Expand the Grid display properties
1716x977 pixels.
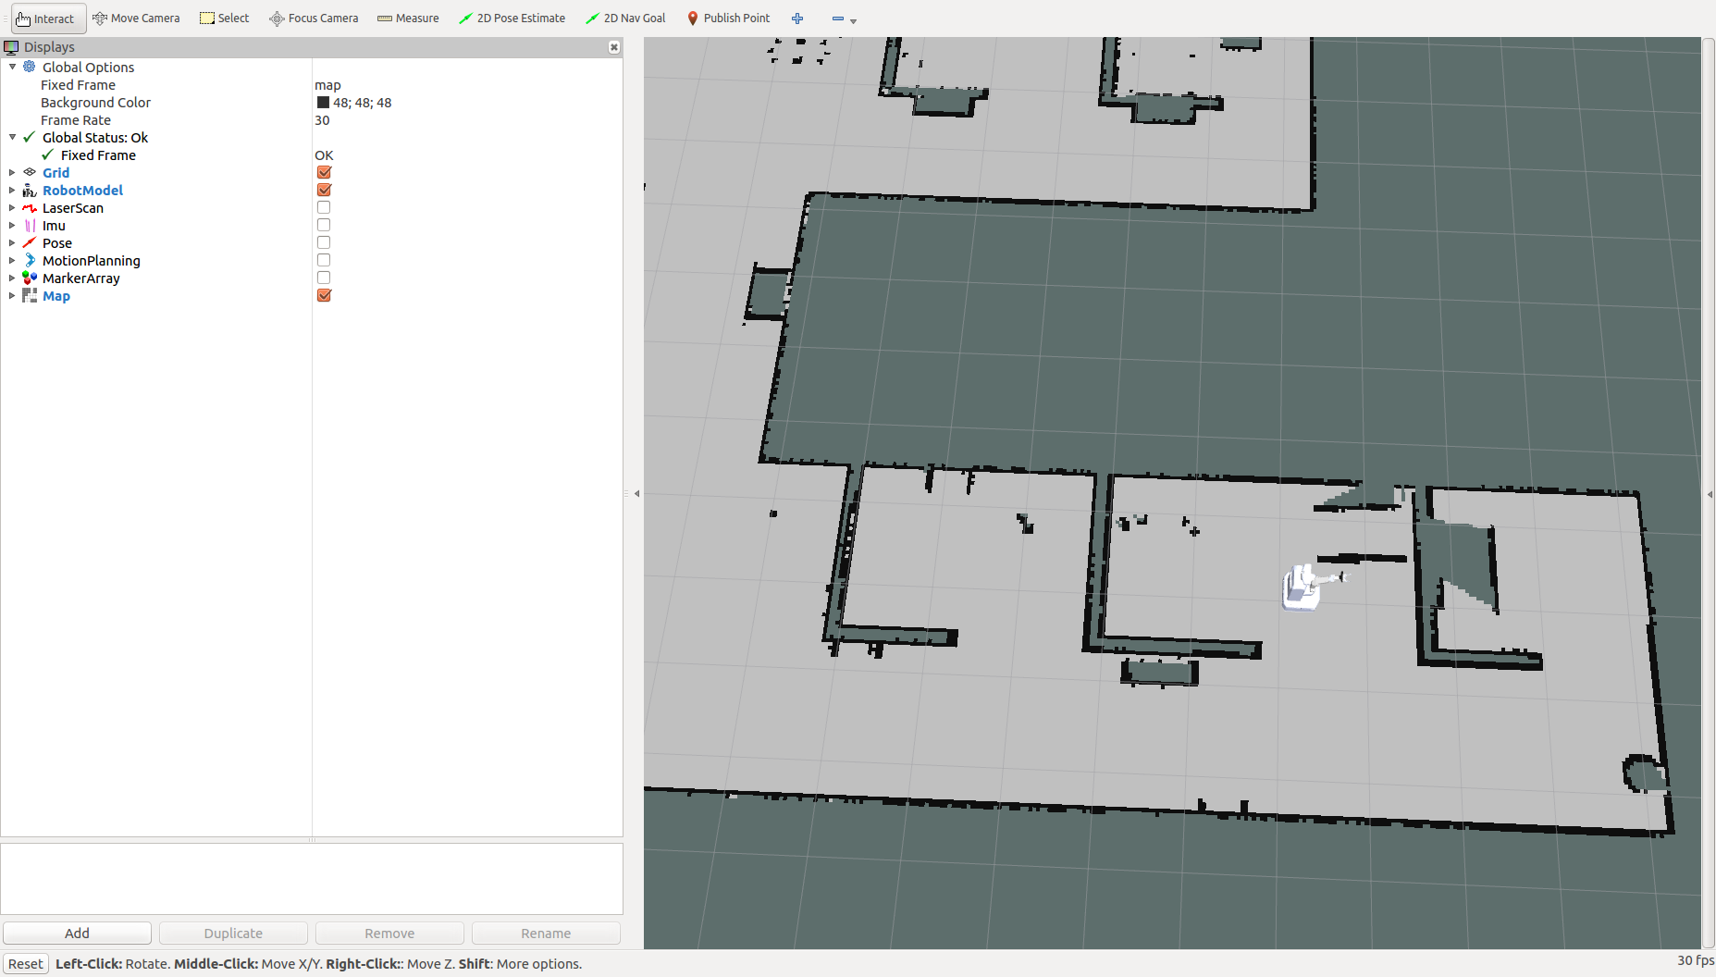(12, 173)
